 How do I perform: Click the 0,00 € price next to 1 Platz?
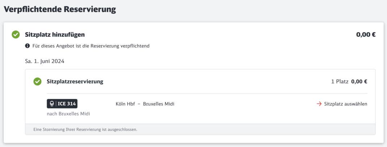(359, 82)
